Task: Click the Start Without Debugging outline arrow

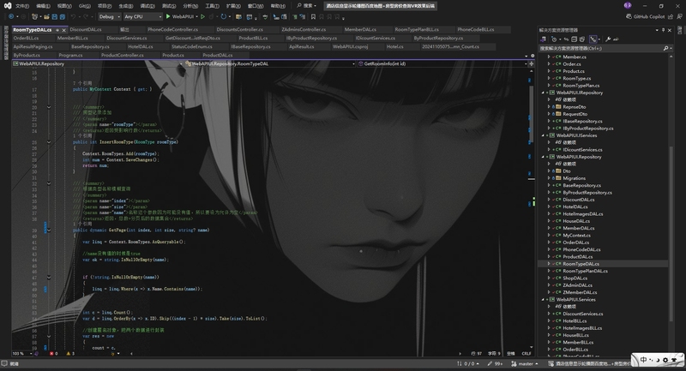Action: point(202,16)
